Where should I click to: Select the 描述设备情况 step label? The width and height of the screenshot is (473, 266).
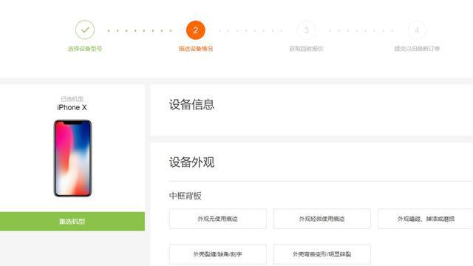[x=195, y=49]
